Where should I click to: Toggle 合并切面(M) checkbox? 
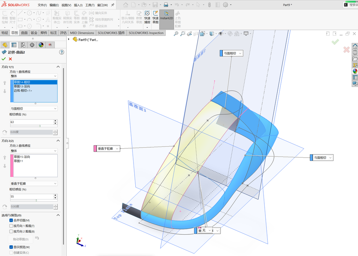(11, 220)
